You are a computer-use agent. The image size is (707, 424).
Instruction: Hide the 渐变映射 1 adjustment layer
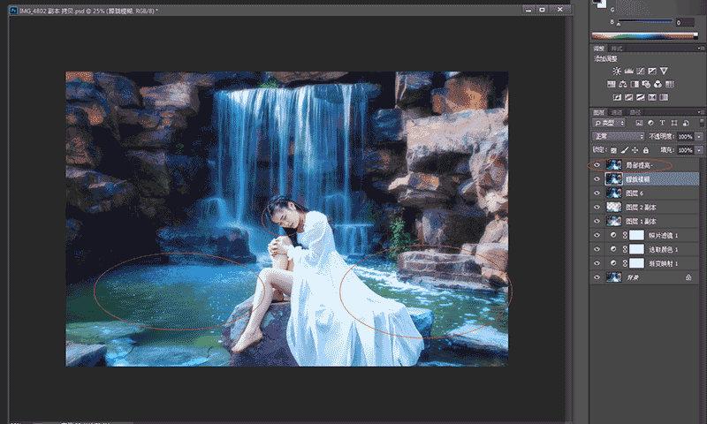597,263
